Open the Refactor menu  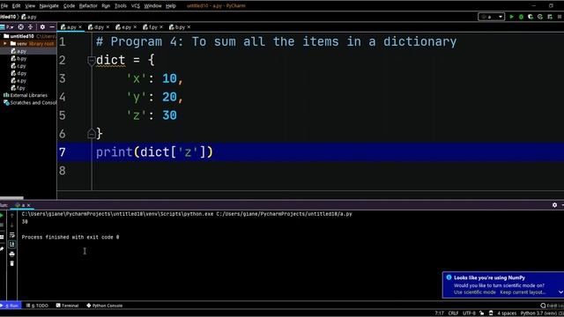click(x=88, y=6)
